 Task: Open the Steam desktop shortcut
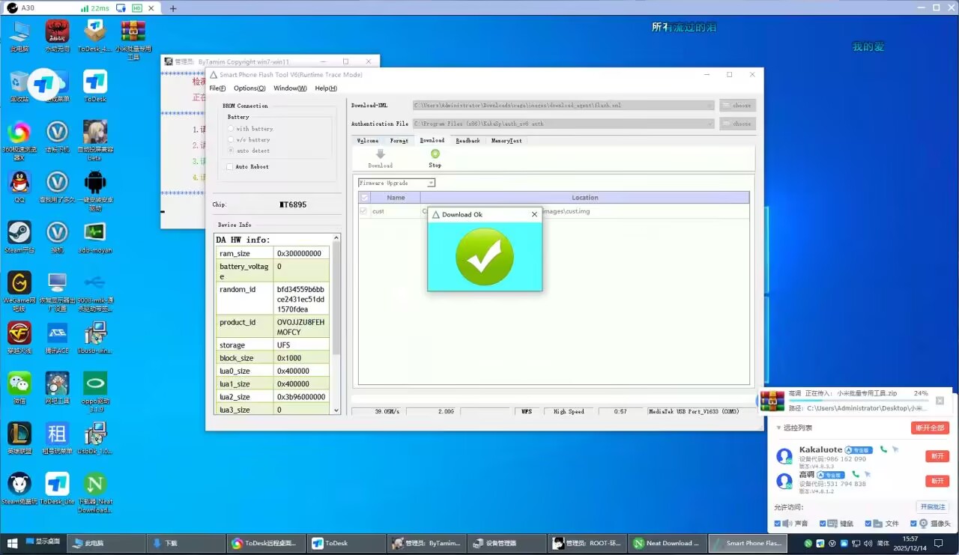click(x=19, y=232)
